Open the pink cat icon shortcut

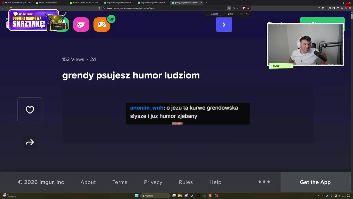tap(81, 25)
